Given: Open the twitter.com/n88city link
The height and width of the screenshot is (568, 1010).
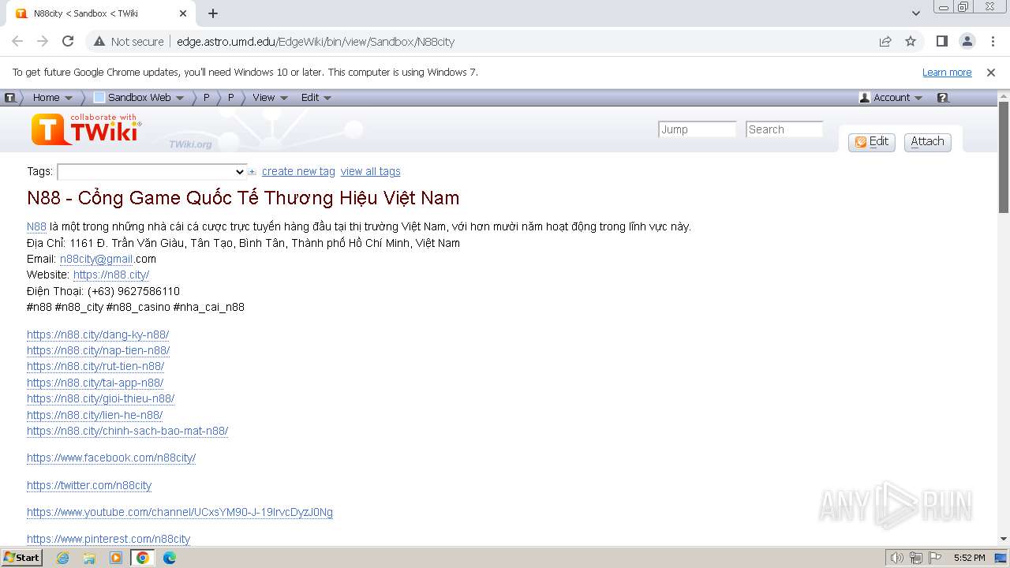Looking at the screenshot, I should tap(89, 485).
